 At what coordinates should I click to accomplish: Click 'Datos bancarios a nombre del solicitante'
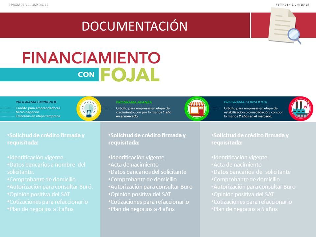click(46, 168)
